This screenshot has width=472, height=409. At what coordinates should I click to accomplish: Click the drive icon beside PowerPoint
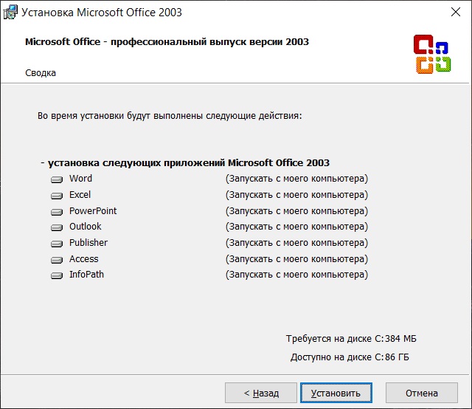(57, 212)
